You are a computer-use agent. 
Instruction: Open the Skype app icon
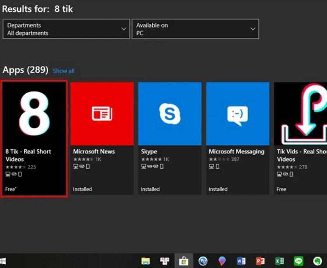(170, 114)
